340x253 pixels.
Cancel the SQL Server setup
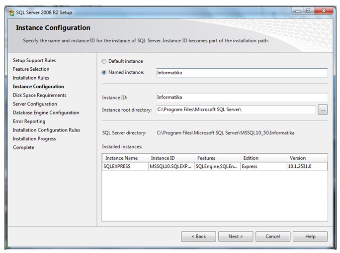(273, 236)
